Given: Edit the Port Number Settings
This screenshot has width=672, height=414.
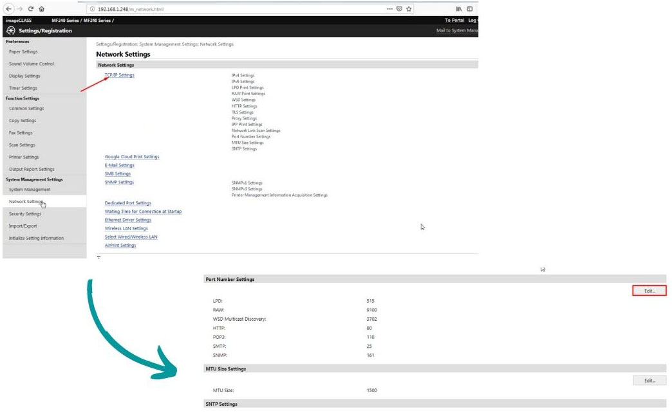Looking at the screenshot, I should coord(649,291).
